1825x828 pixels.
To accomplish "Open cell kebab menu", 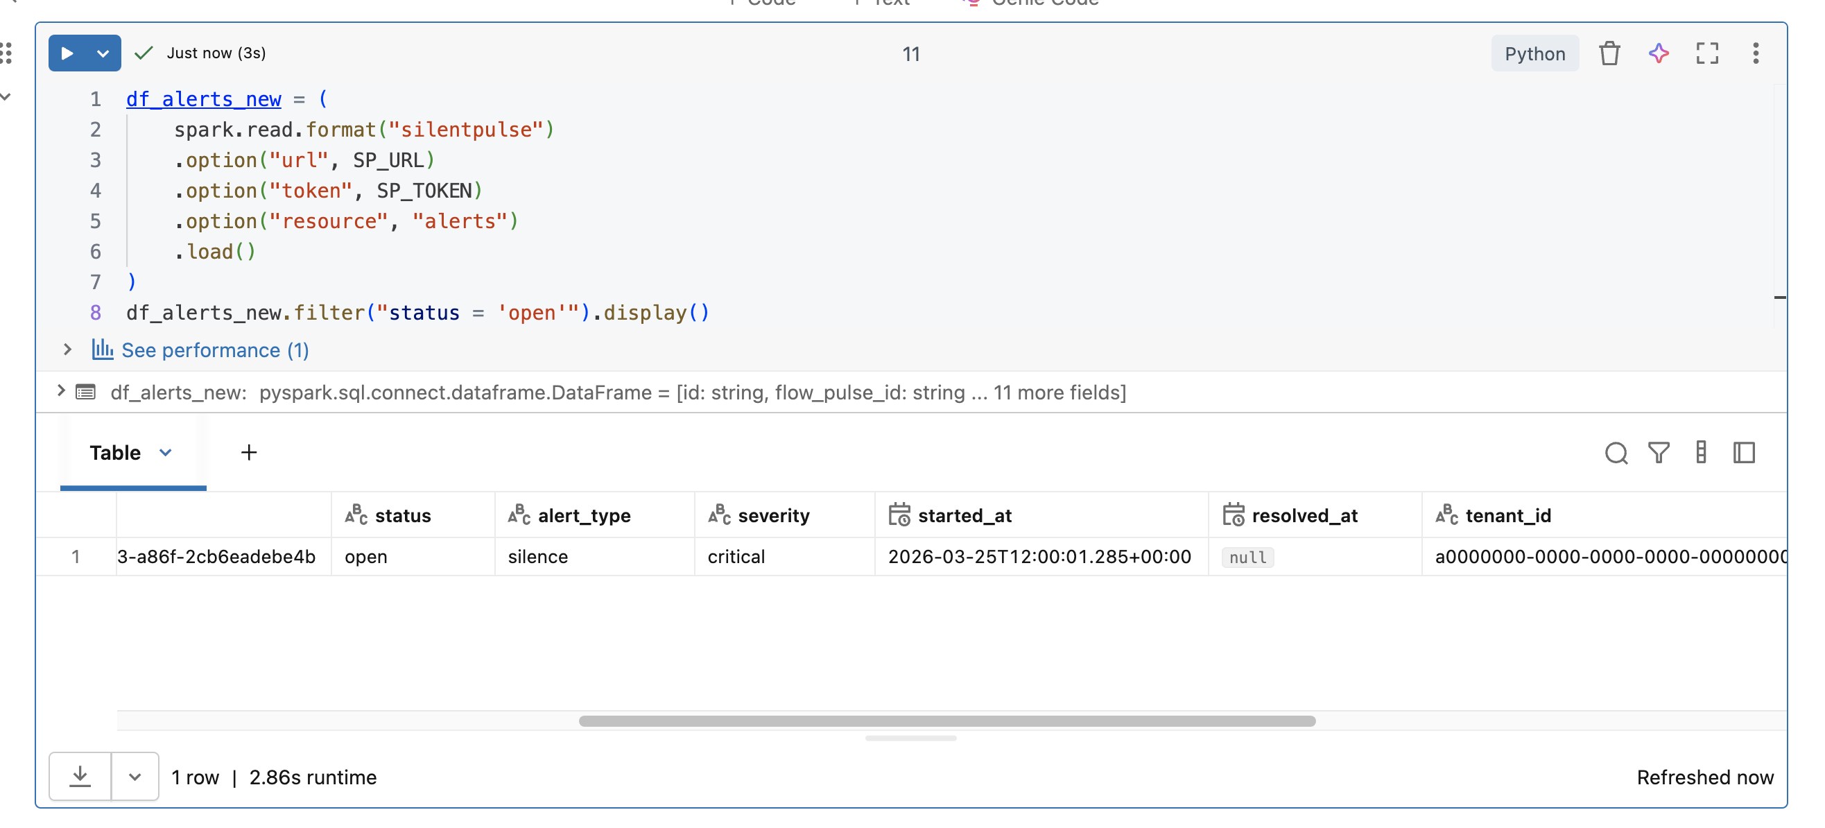I will 1756,53.
